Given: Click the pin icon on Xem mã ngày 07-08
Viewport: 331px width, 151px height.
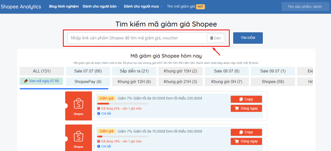Looking at the screenshot, I should click(26, 81).
